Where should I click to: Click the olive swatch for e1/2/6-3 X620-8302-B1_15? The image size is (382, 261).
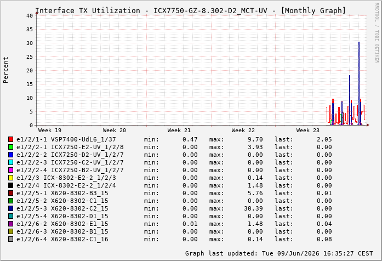tap(10, 231)
